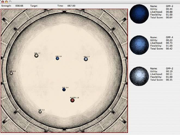Close the window with red button
The height and width of the screenshot is (135, 180).
point(2,2)
